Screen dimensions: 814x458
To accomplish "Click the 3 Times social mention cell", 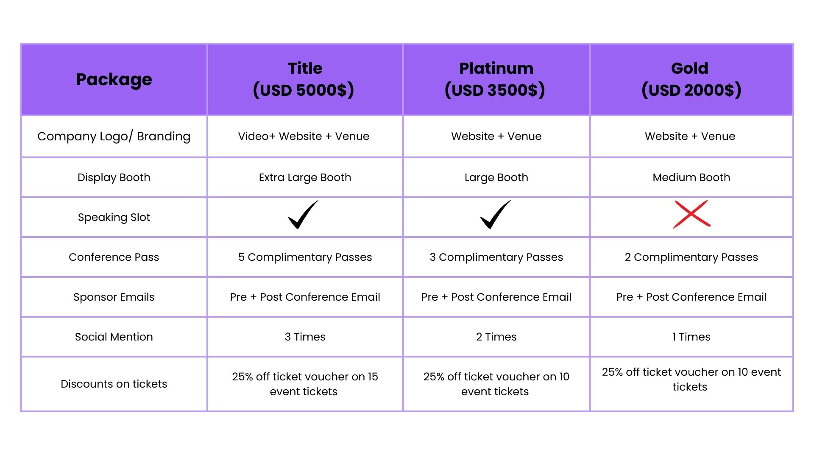I will pos(305,337).
